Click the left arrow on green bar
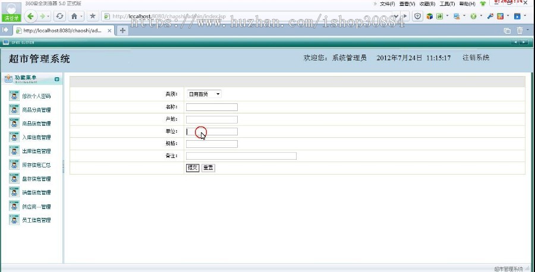Viewport: 535px width, 272px height. click(x=515, y=42)
